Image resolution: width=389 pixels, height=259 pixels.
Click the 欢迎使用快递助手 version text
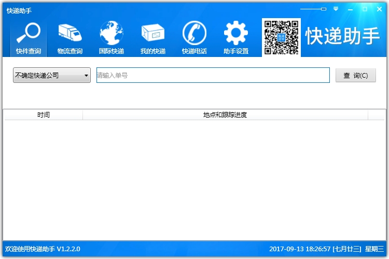pos(43,249)
